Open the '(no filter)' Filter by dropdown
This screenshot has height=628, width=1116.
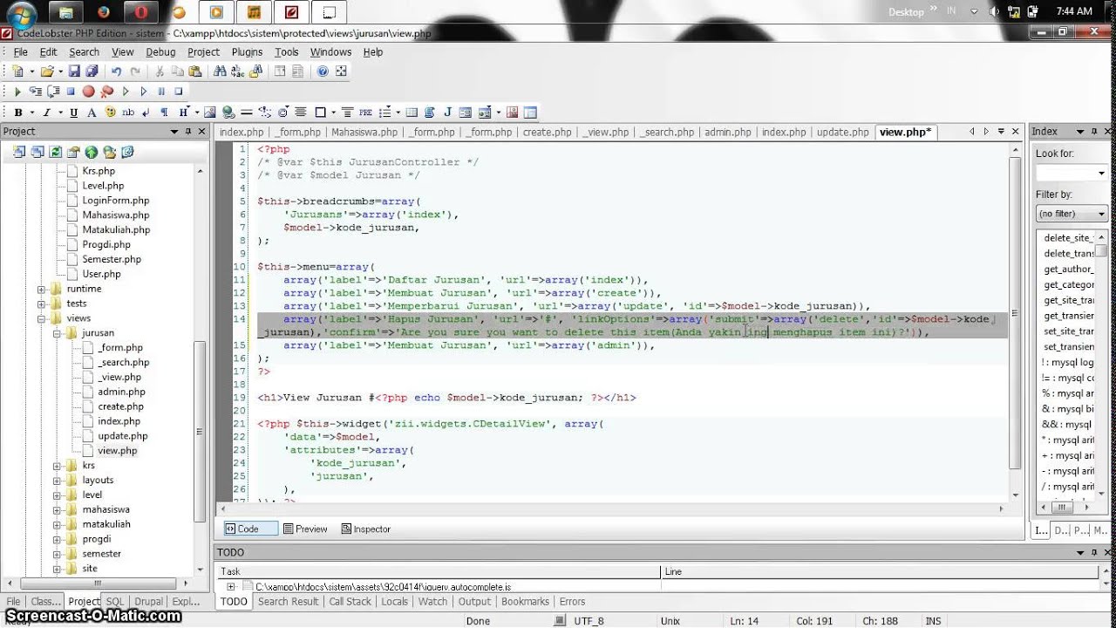click(1072, 214)
